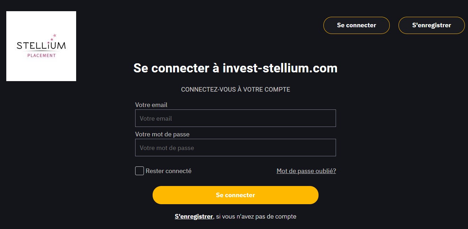Open the S'enregistrer link below the form
Image resolution: width=468 pixels, height=229 pixels.
194,216
